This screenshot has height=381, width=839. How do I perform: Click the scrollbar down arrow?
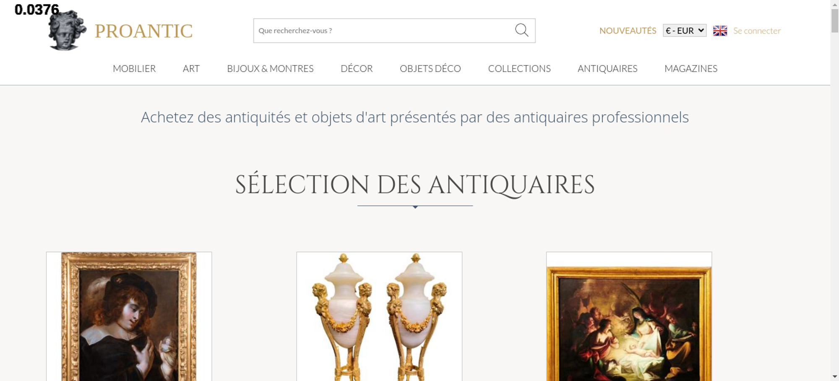click(835, 376)
